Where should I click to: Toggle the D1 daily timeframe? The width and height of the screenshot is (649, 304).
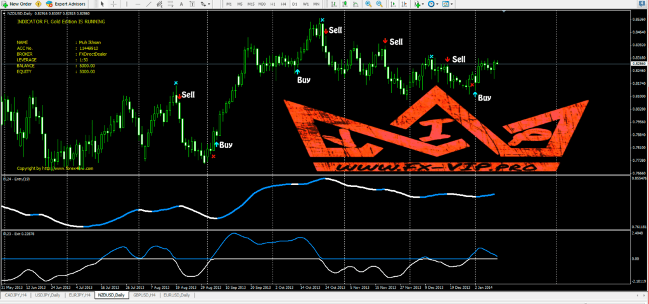[x=295, y=4]
